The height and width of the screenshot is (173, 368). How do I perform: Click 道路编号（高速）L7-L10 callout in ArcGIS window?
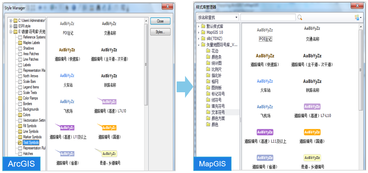coord(110,105)
